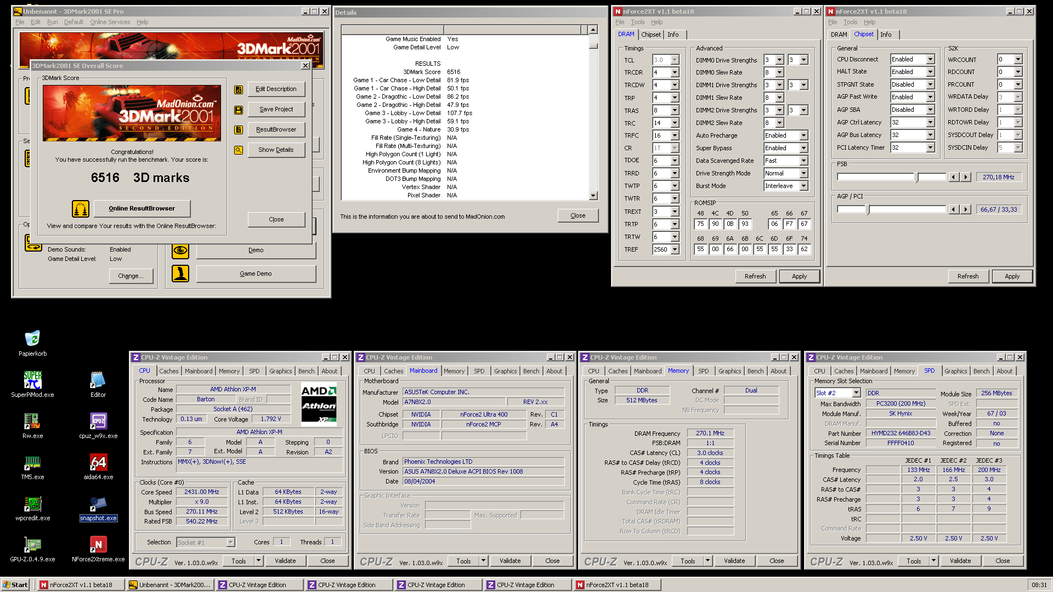Image resolution: width=1053 pixels, height=592 pixels.
Task: Open the CPU Disconnect dropdown
Action: coord(930,59)
